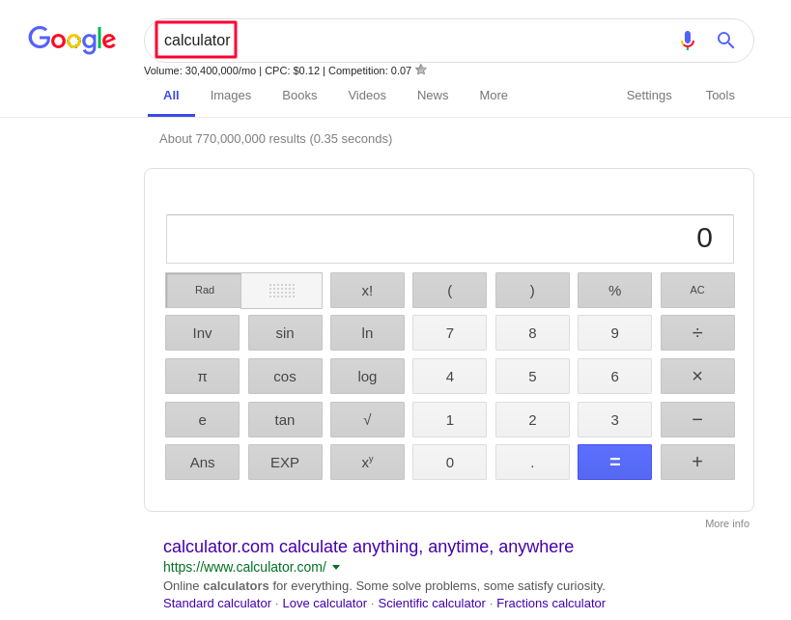Open the Google logo homepage link
The width and height of the screenshot is (791, 620).
(71, 40)
